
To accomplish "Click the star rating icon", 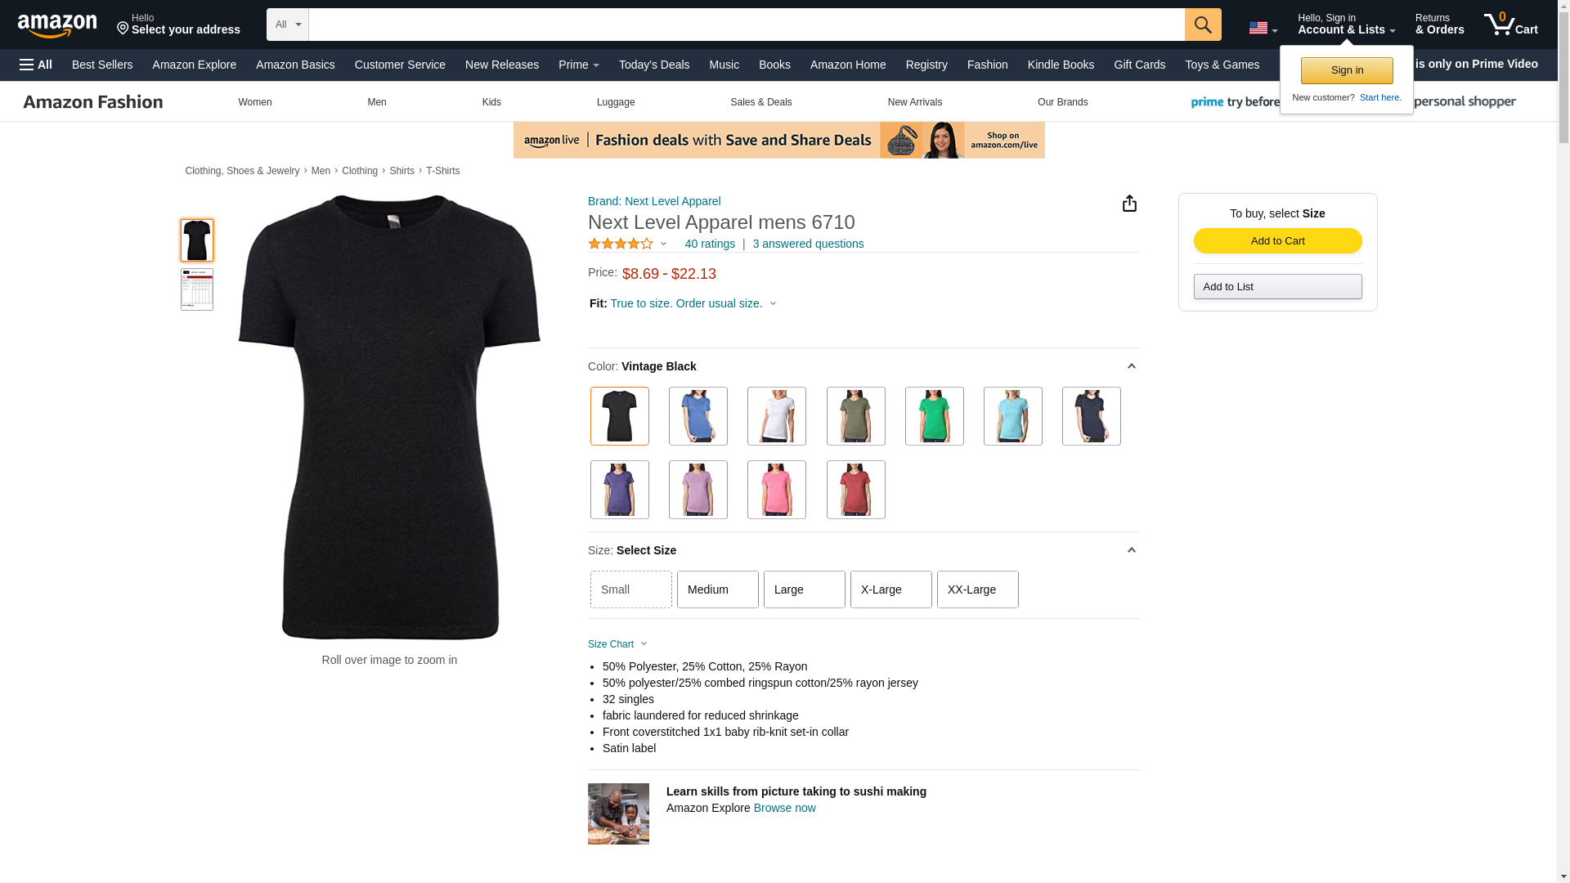I will coord(621,244).
